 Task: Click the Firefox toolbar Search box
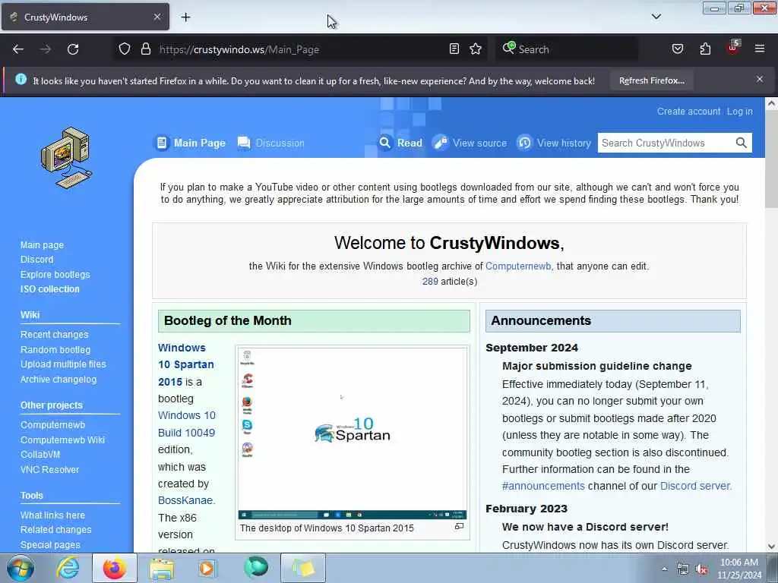point(567,49)
